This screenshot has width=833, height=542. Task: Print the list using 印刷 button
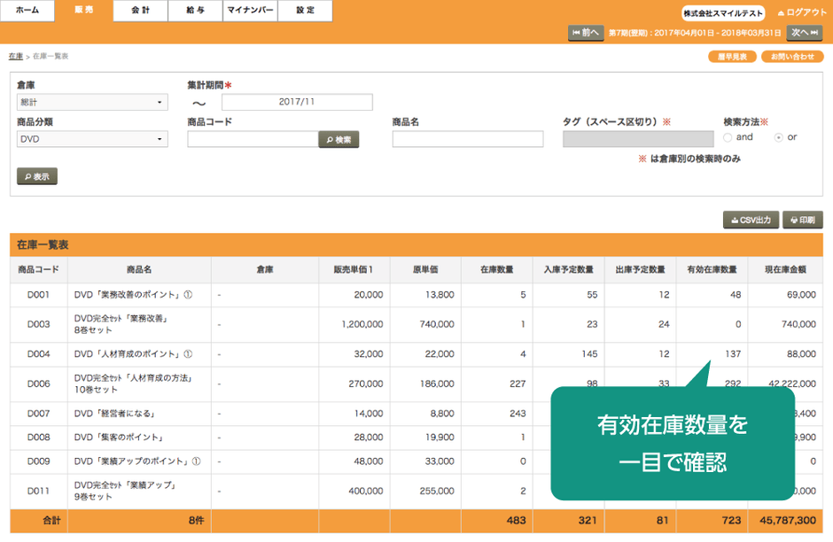pyautogui.click(x=803, y=220)
